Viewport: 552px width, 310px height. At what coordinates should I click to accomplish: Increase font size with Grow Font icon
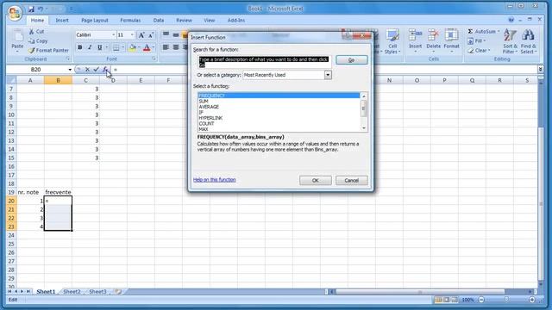point(141,35)
